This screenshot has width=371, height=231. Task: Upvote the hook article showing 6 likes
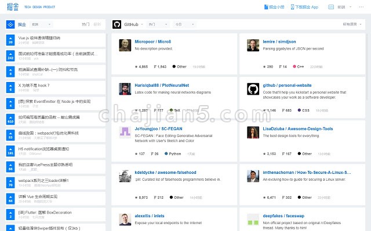point(10,87)
